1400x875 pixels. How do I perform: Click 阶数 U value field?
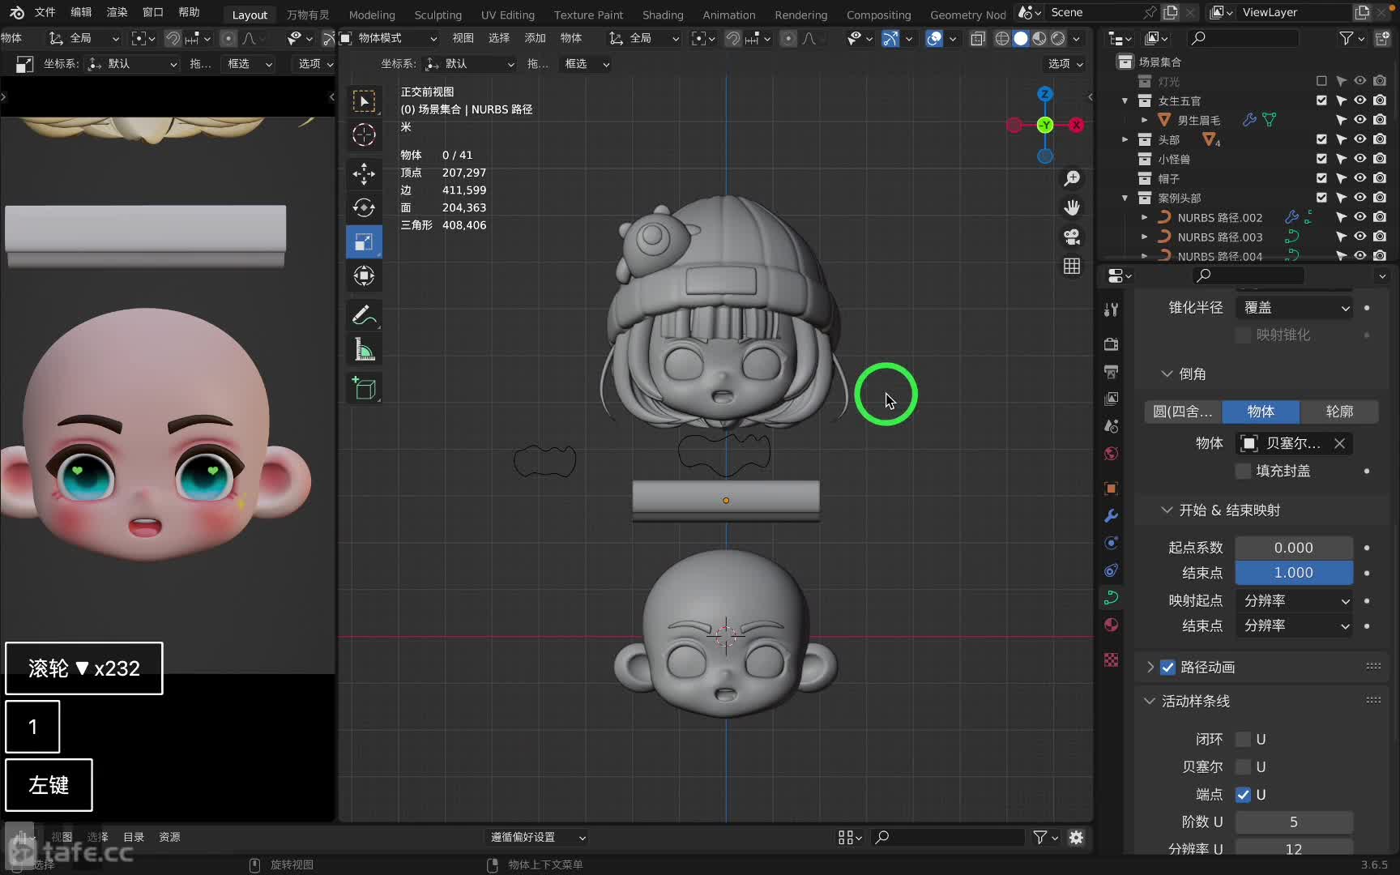click(1294, 822)
